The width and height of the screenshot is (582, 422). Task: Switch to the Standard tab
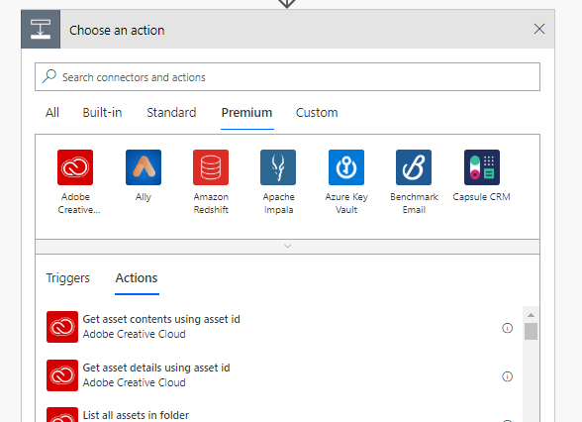click(171, 113)
